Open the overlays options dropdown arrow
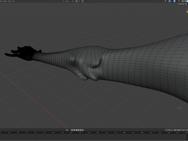 (176, 1)
